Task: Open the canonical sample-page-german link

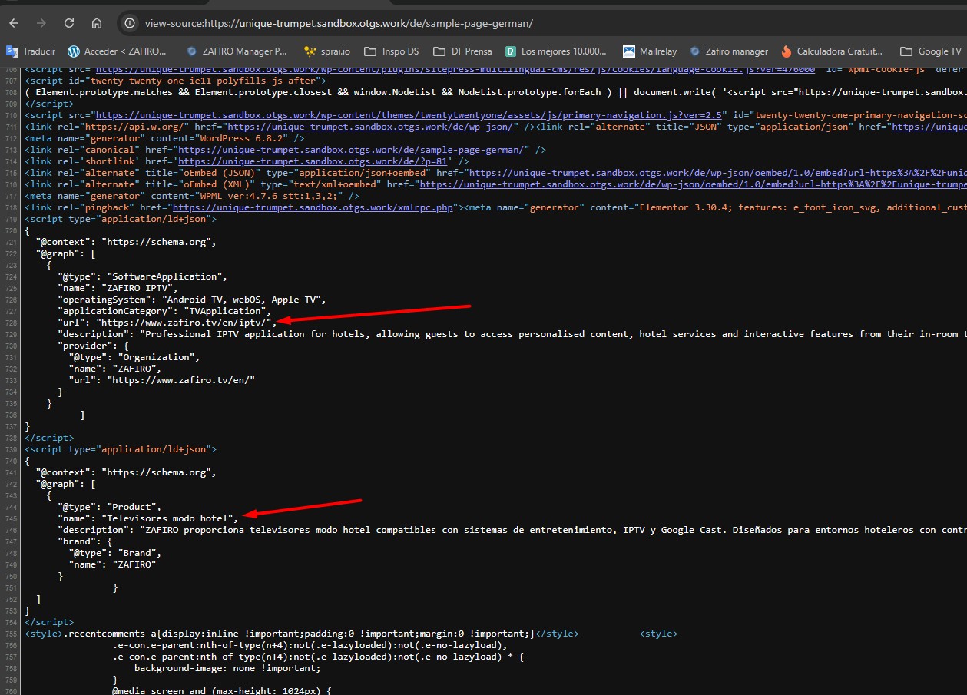Action: tap(350, 150)
